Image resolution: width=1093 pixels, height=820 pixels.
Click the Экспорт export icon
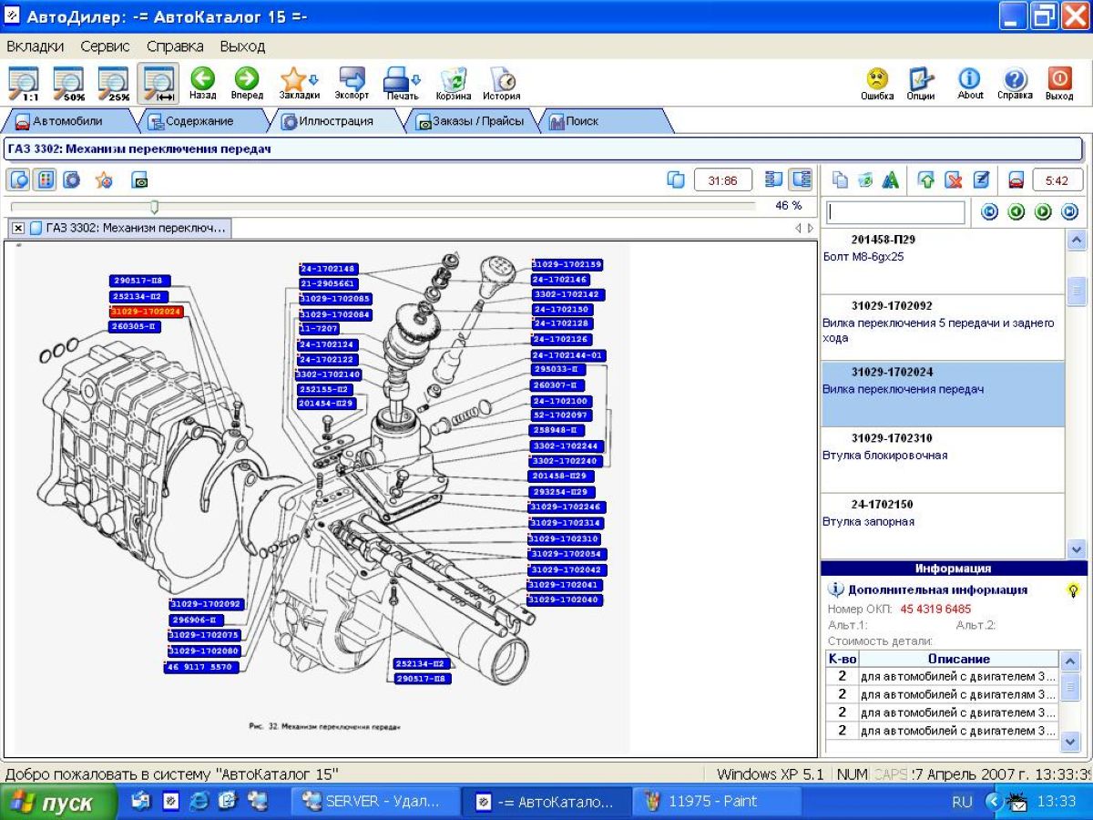coord(352,83)
